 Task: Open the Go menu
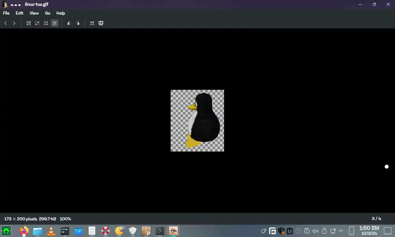(x=48, y=13)
